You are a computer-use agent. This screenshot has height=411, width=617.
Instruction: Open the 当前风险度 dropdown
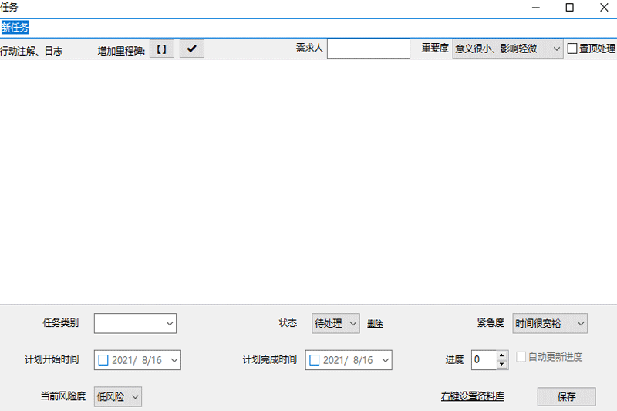click(x=118, y=396)
